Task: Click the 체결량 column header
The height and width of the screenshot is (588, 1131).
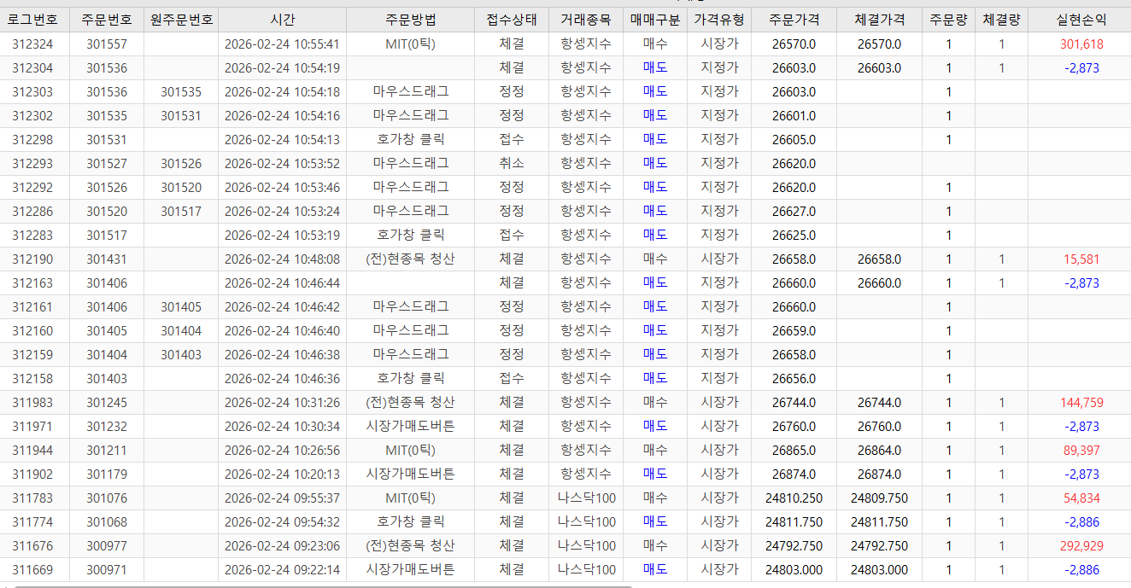Action: pos(1001,20)
